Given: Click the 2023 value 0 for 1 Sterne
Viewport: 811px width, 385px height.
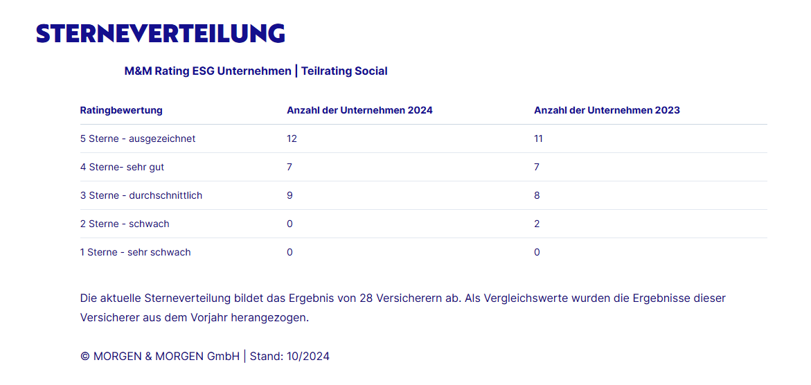Looking at the screenshot, I should 537,252.
